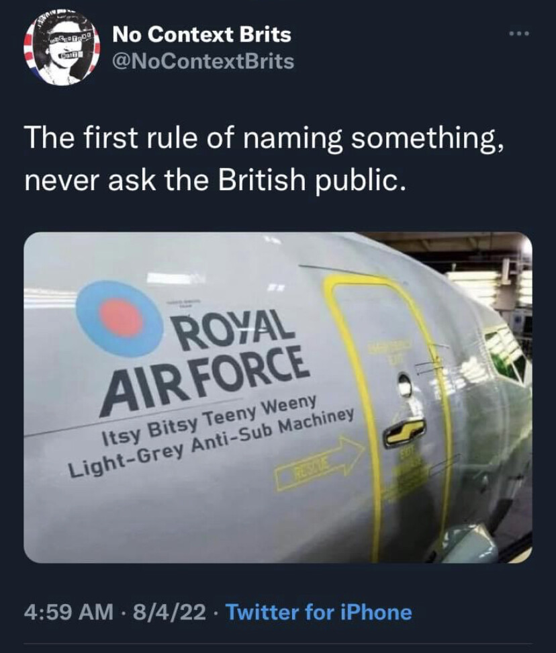Click the @NoContextBrits handle
This screenshot has height=653, width=556.
pyautogui.click(x=203, y=62)
